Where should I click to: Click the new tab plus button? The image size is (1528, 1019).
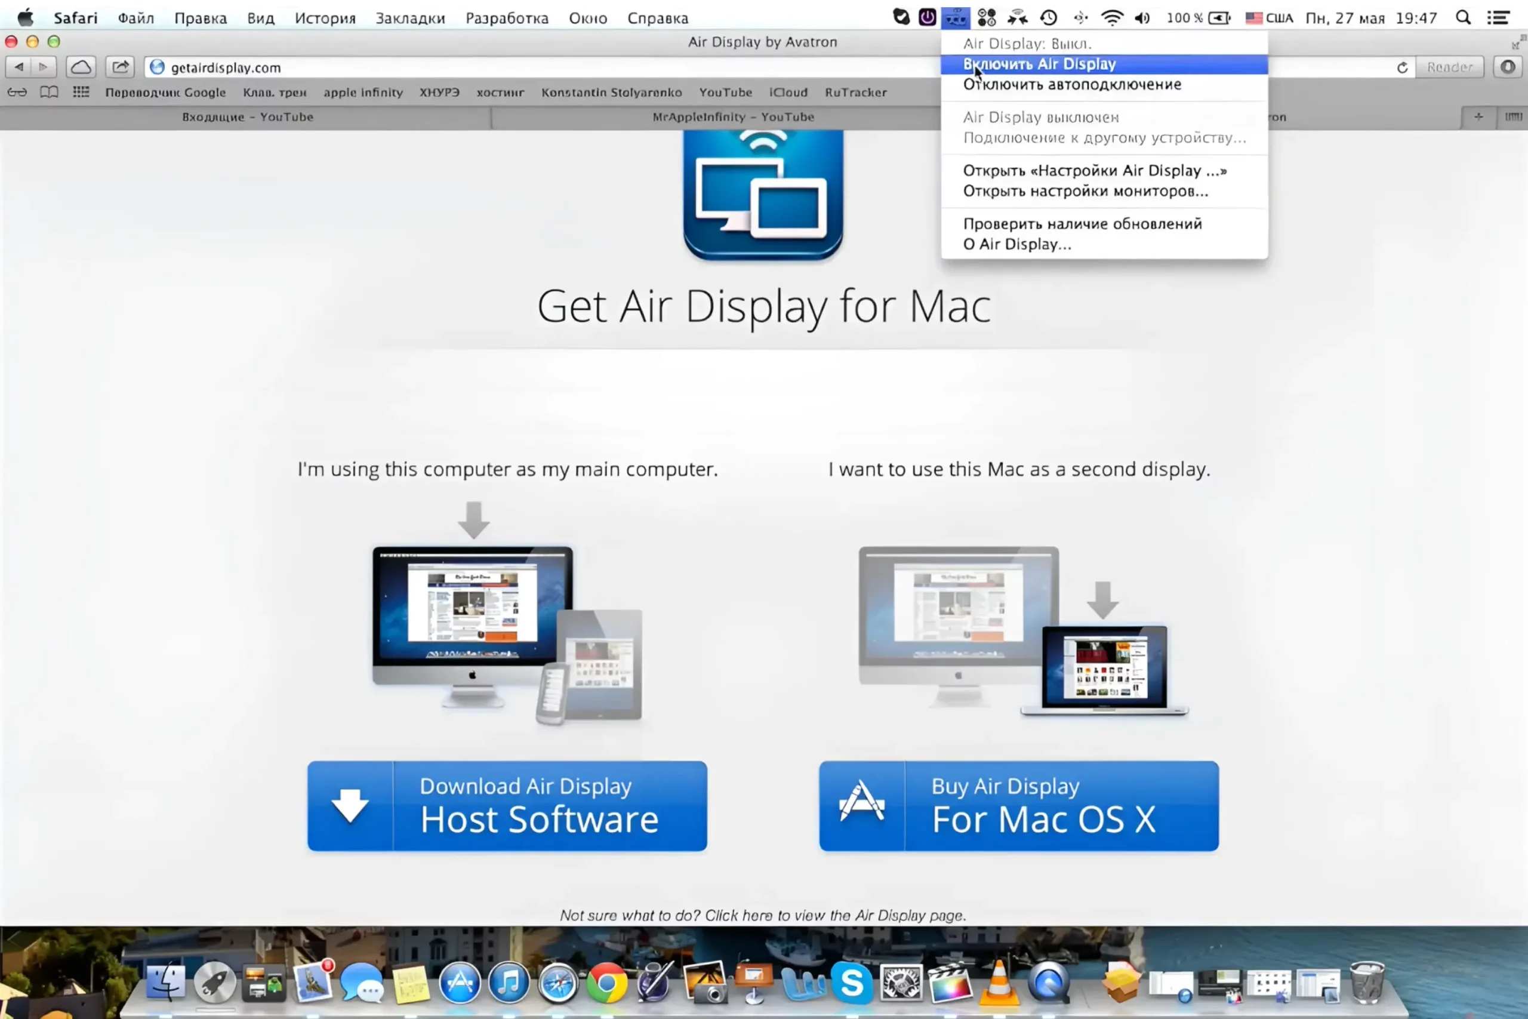(x=1478, y=117)
